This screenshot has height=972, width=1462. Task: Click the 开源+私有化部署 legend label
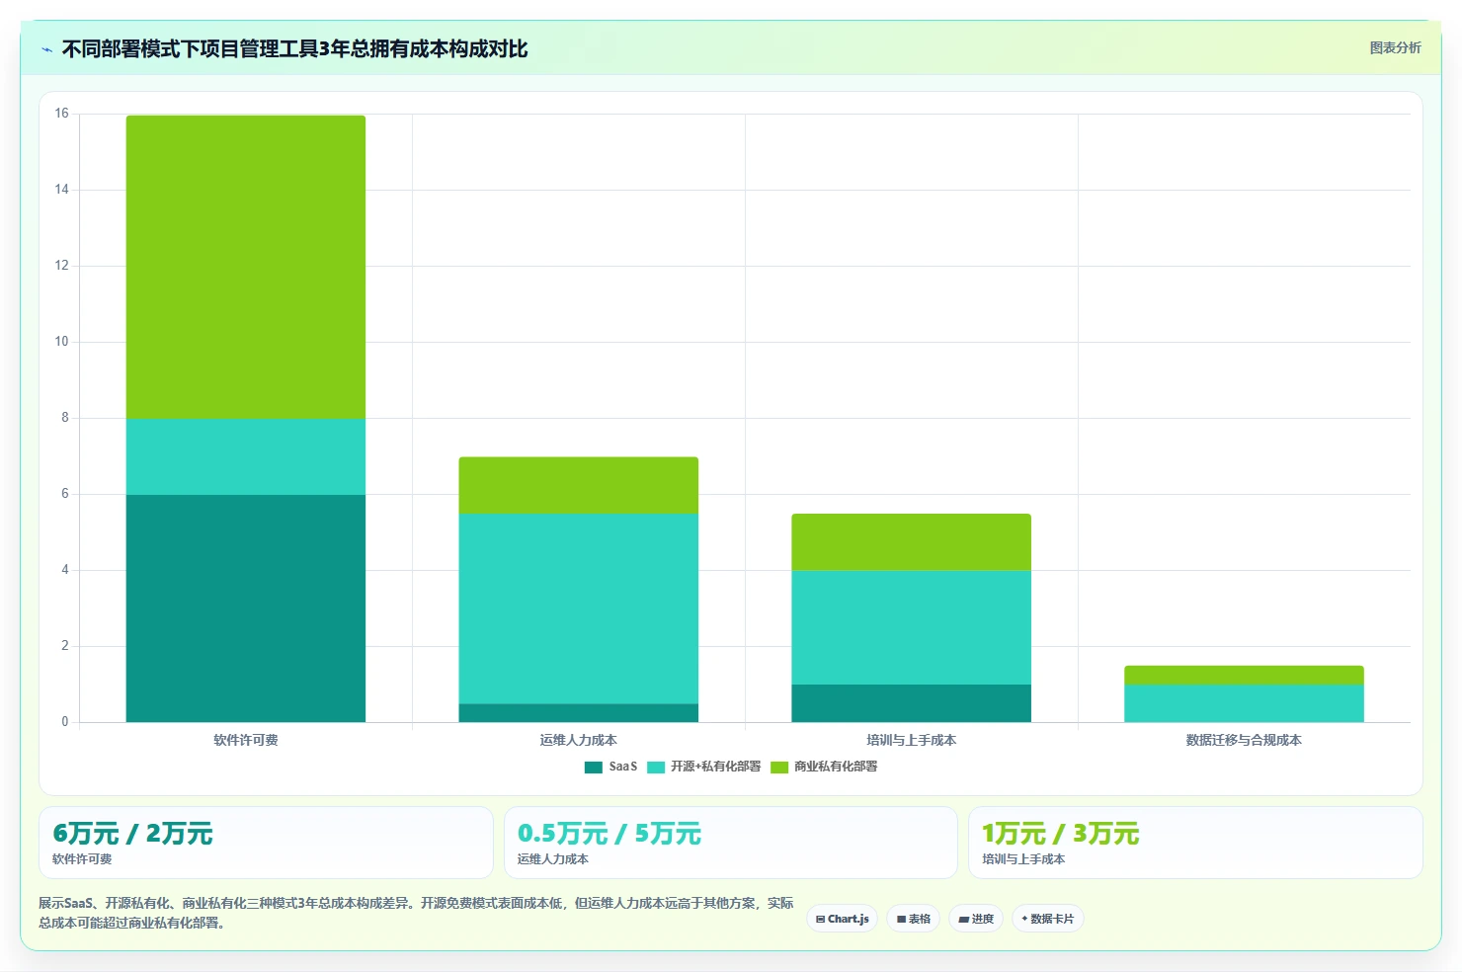[716, 767]
